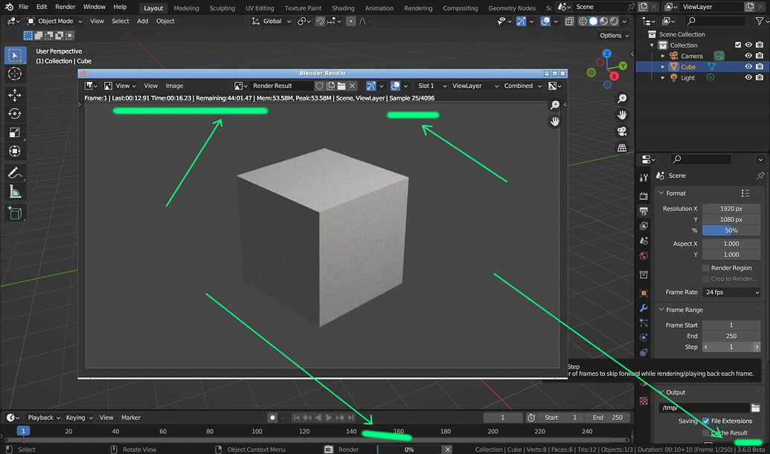Collapse the Frame Range panel
The height and width of the screenshot is (454, 770).
tap(661, 310)
